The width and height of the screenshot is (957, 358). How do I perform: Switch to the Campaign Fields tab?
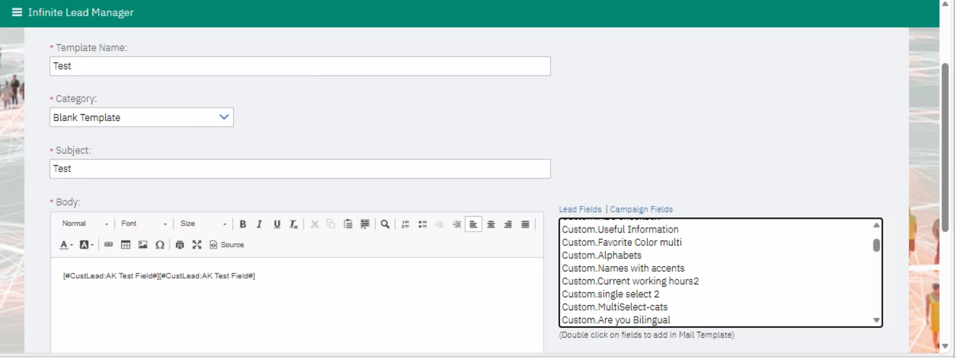641,209
